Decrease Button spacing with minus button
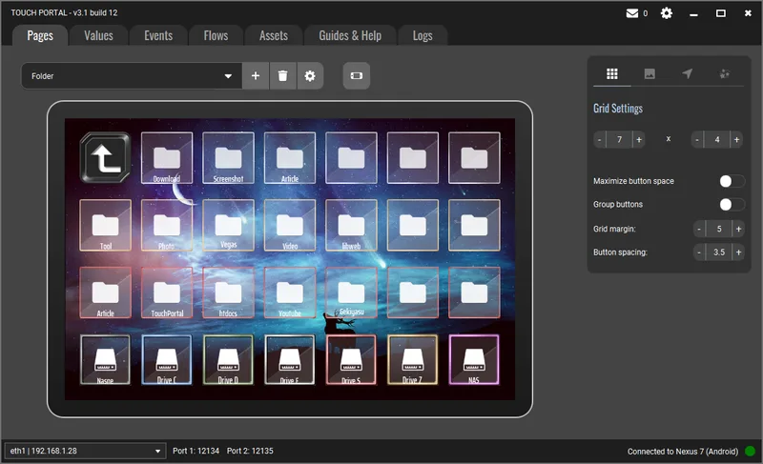 (699, 252)
